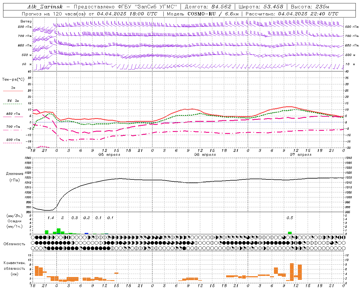Click the Осадки precipitation label

[15, 221]
